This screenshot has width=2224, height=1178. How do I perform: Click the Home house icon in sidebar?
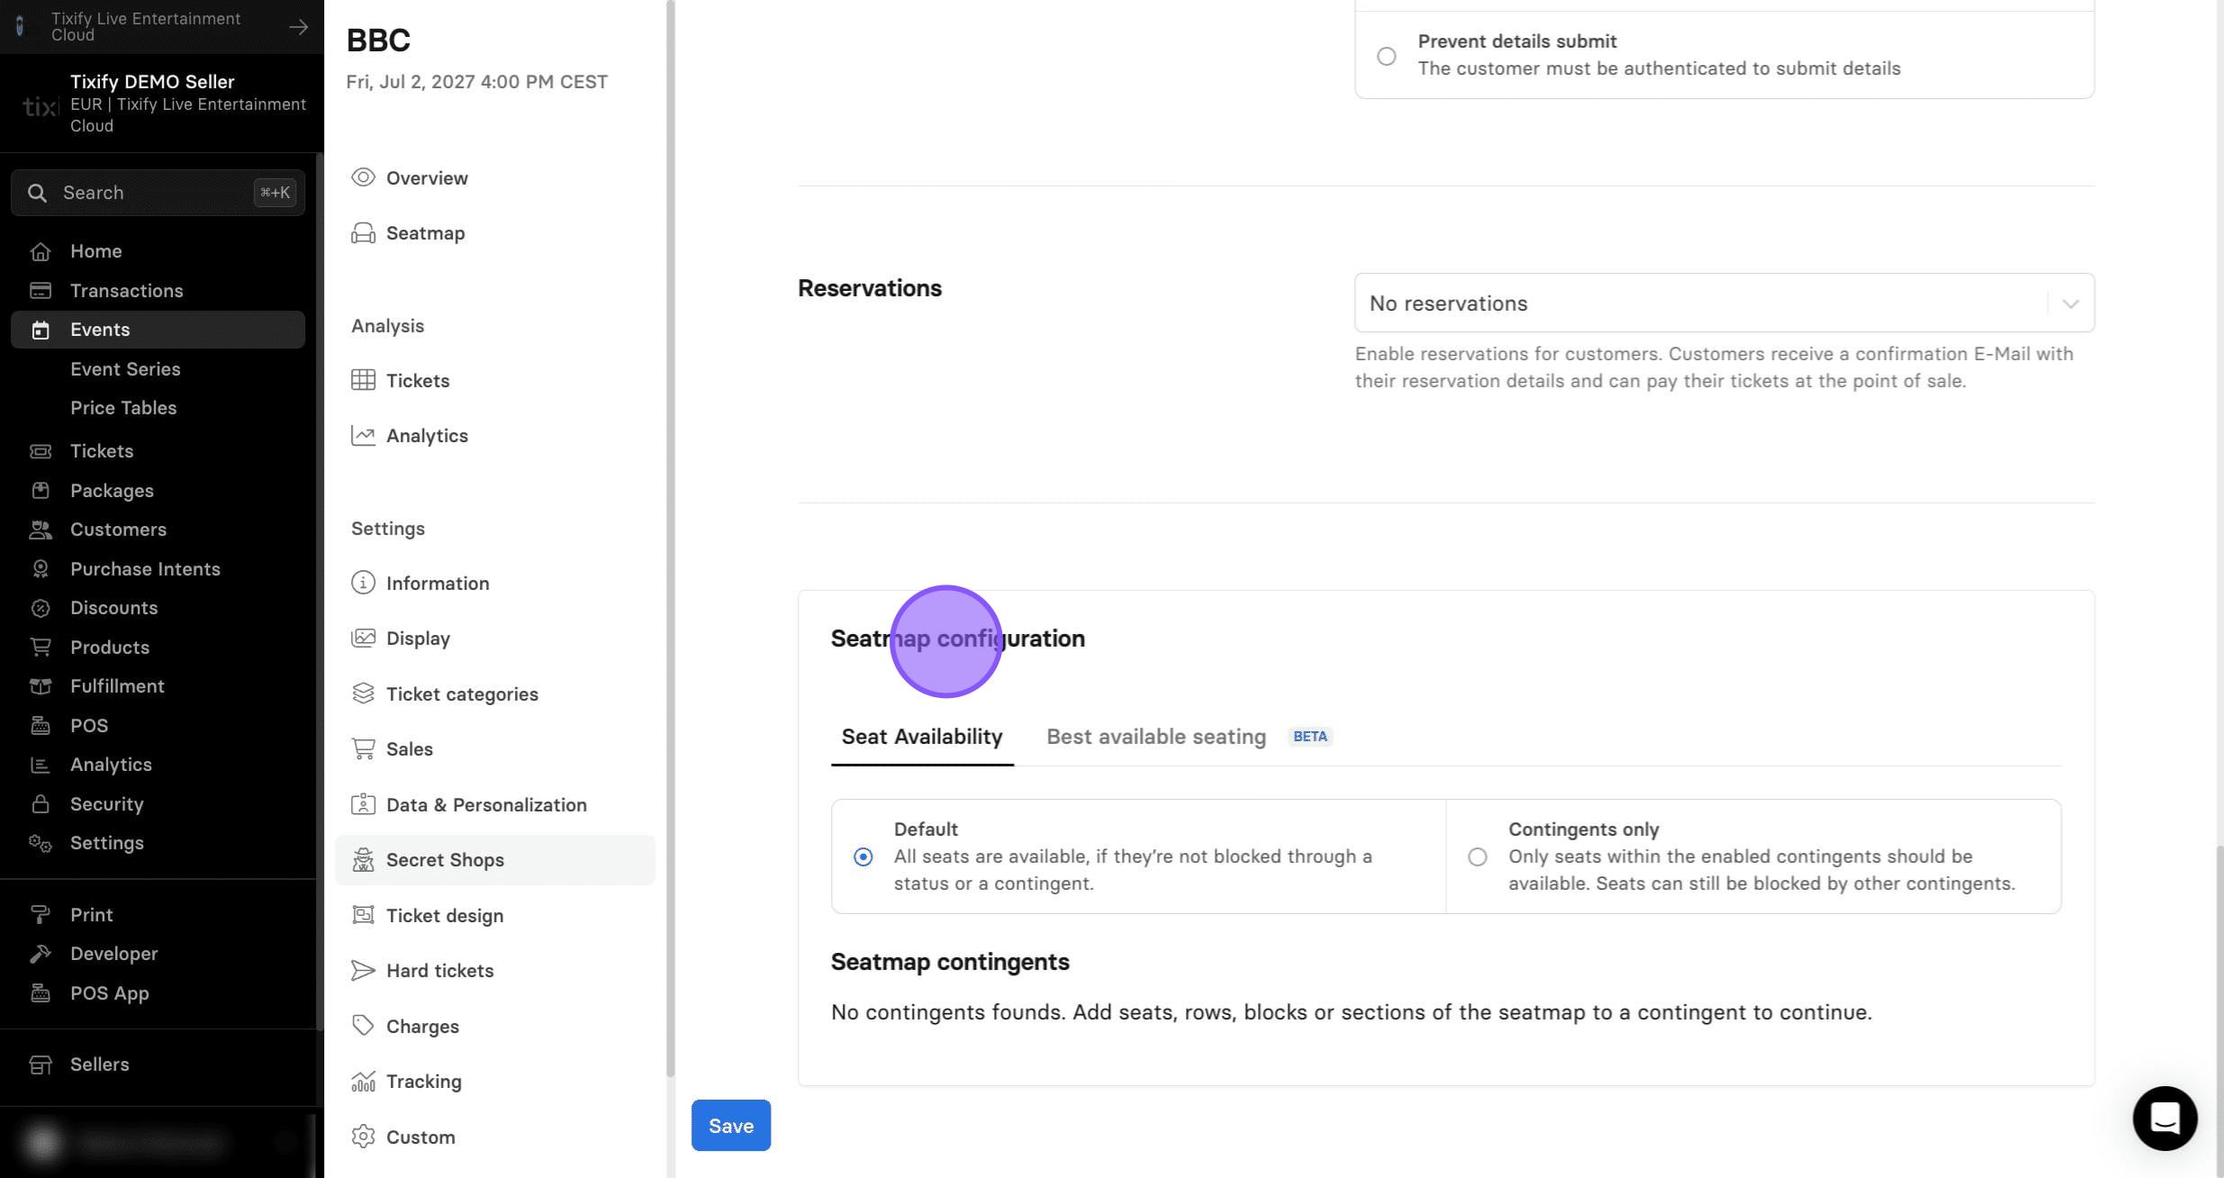click(41, 251)
